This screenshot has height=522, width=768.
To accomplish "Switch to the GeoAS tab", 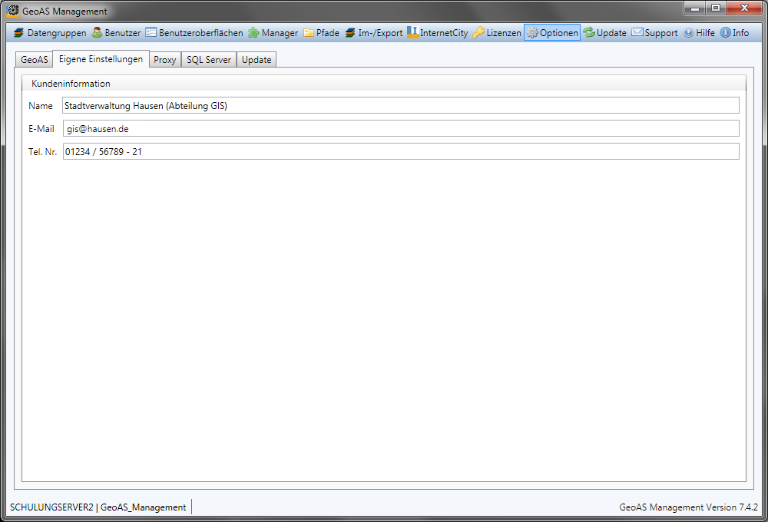I will click(x=34, y=60).
